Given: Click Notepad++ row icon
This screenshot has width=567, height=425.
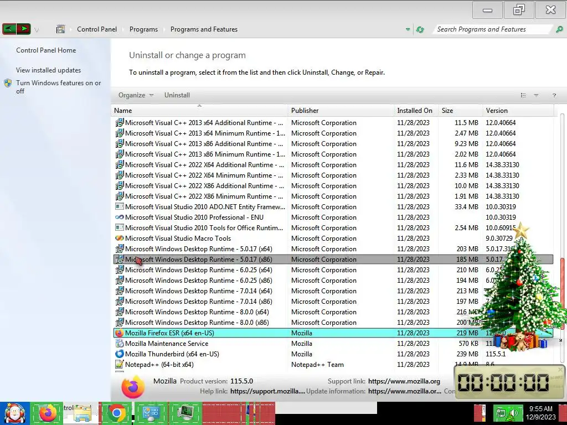Looking at the screenshot, I should tap(120, 364).
